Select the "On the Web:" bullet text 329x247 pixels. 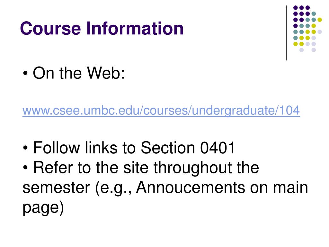pos(79,73)
